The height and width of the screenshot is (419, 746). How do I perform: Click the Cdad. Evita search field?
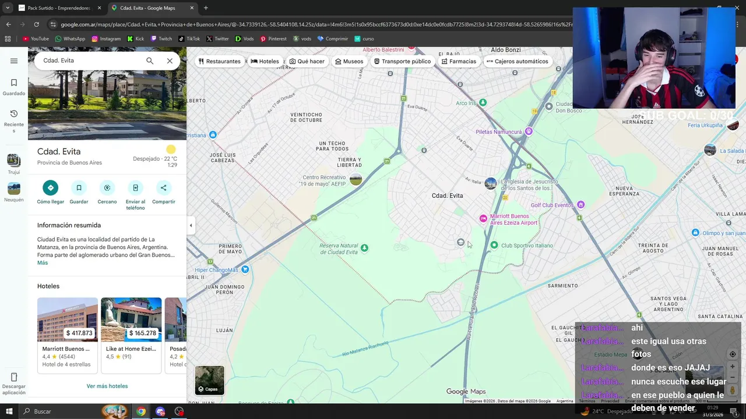tap(90, 61)
